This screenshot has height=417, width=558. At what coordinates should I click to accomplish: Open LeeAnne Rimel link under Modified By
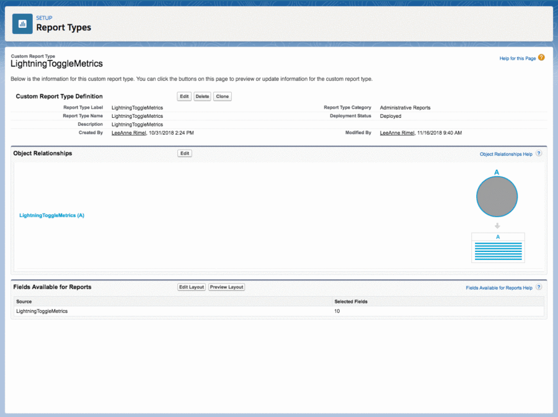(397, 133)
